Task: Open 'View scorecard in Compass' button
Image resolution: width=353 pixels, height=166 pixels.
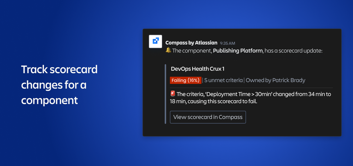Action: coord(208,117)
